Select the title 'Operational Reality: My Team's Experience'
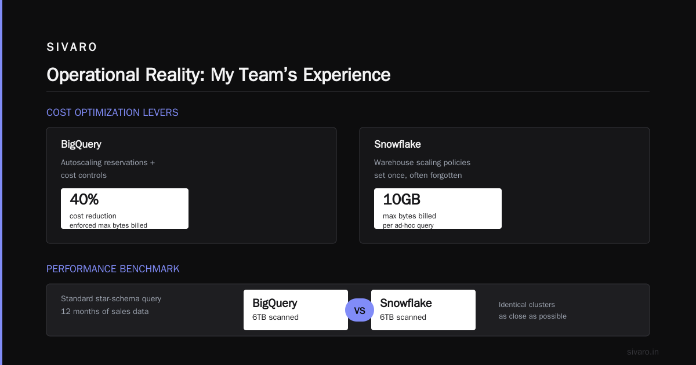Screen dimensions: 696x365 coord(219,75)
